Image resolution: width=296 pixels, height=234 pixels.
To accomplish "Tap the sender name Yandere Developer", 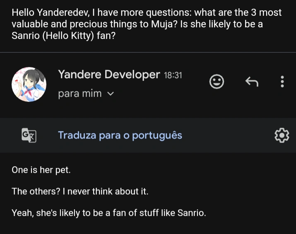I will (x=109, y=74).
